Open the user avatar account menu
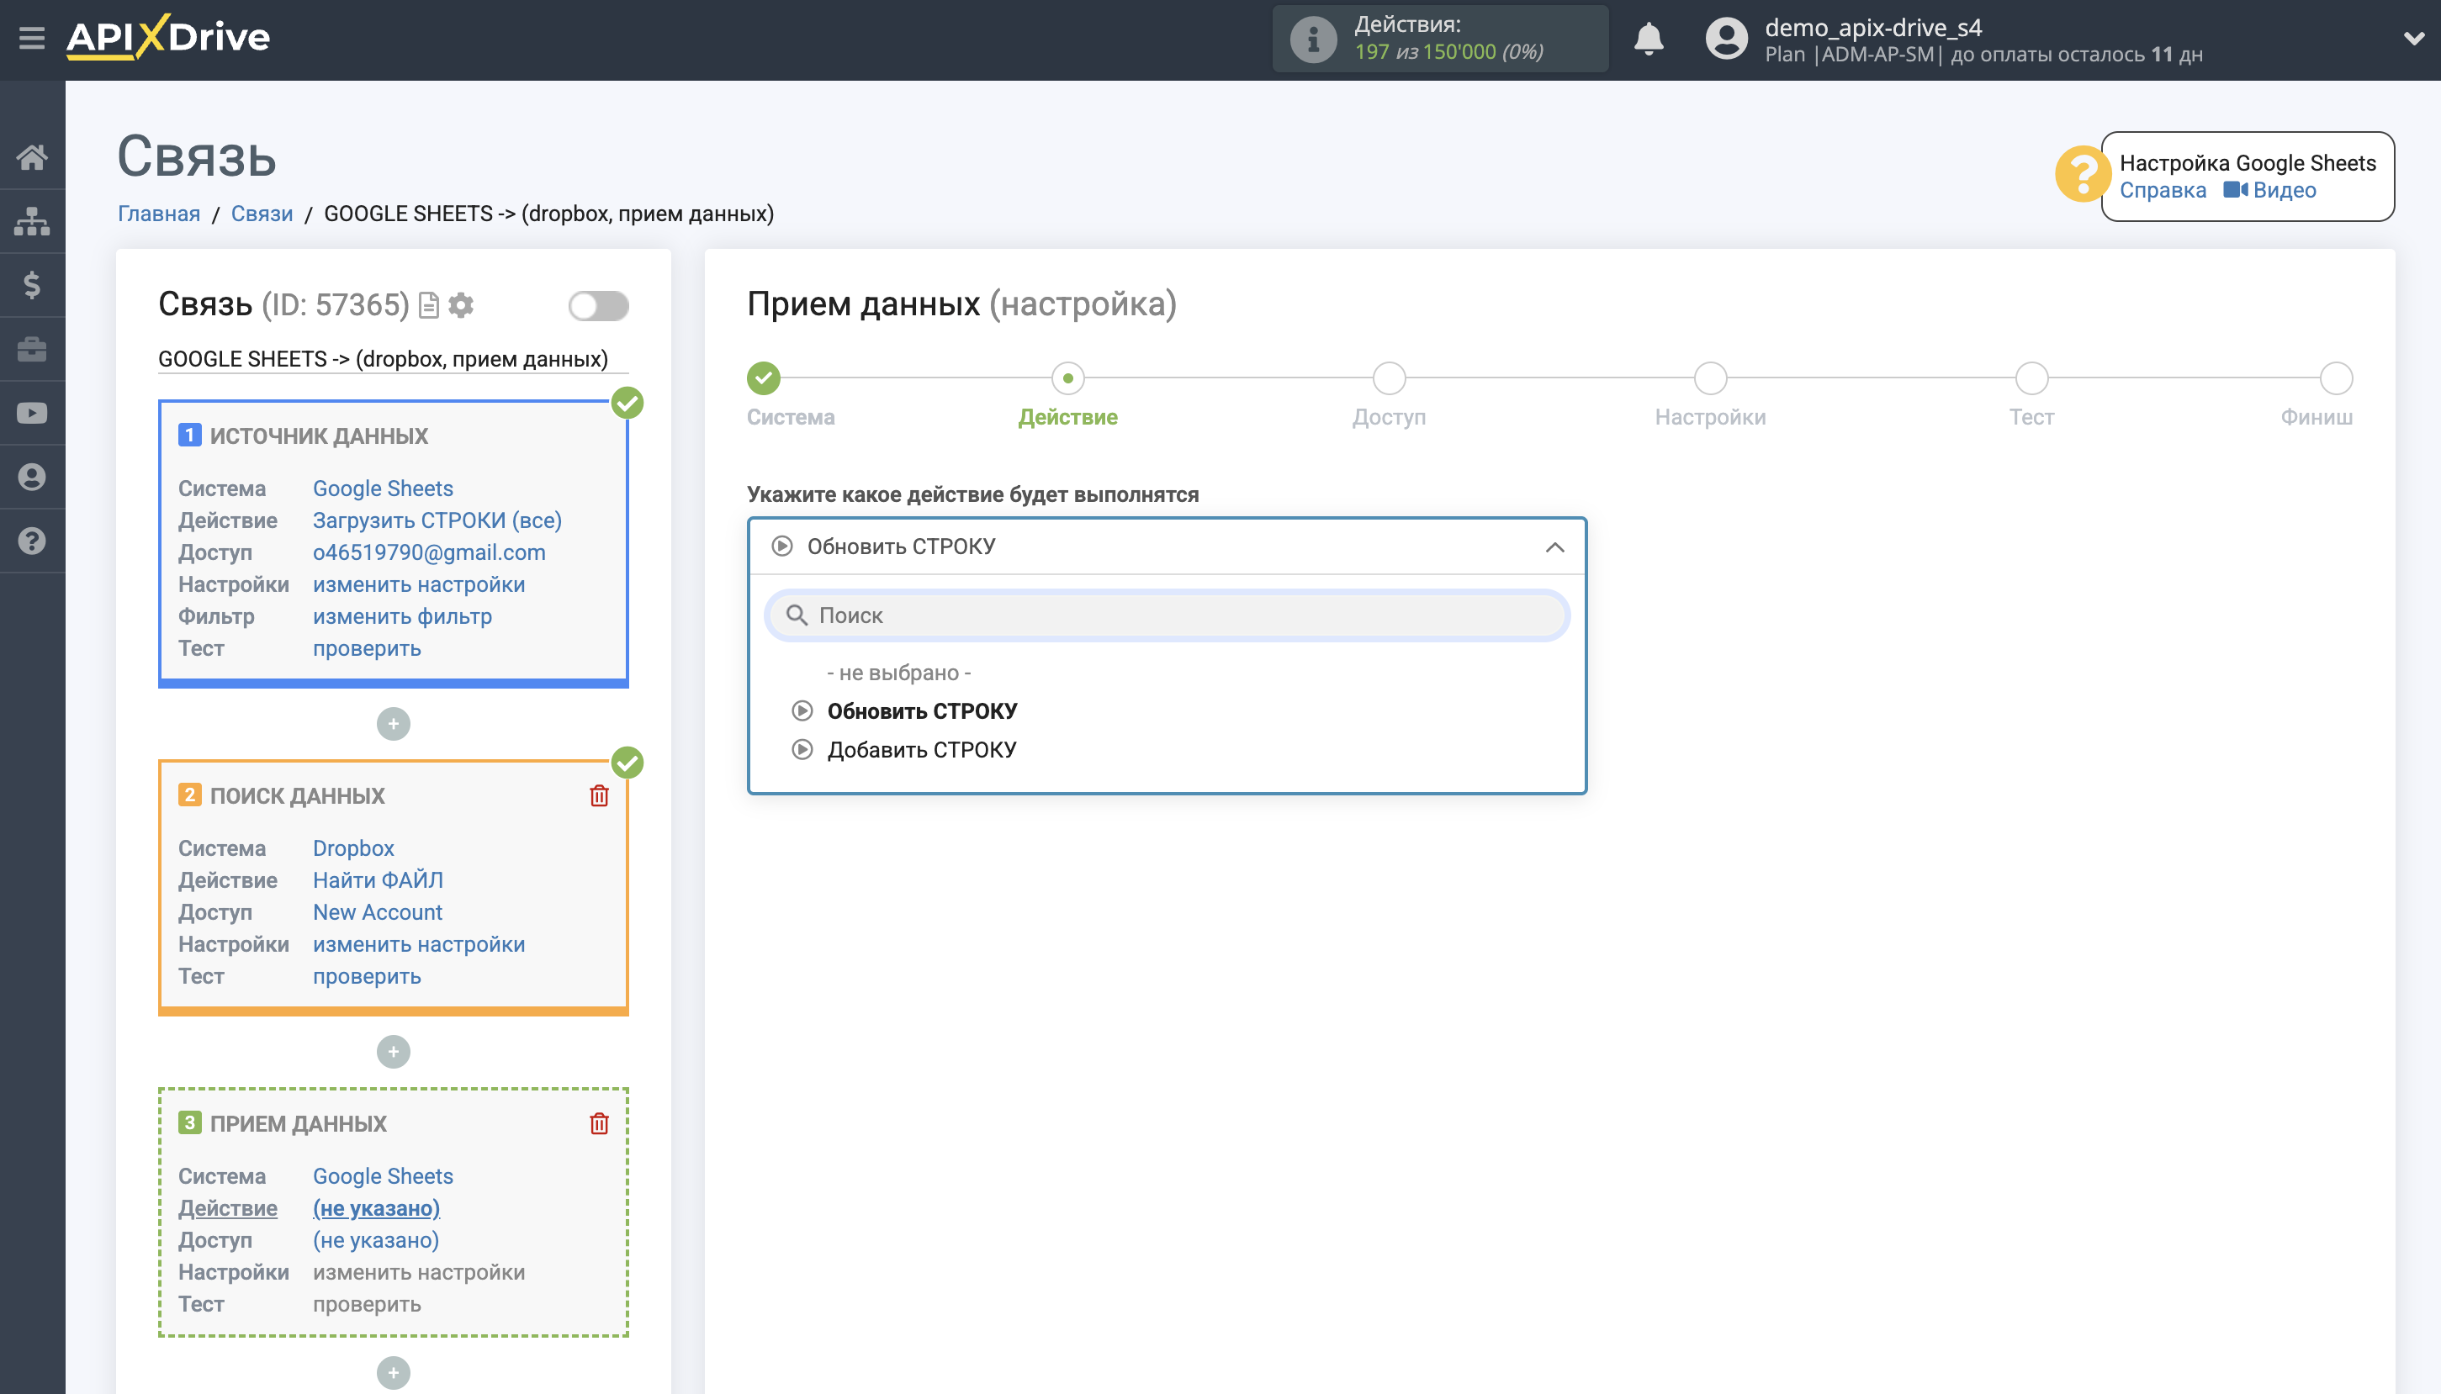2441x1394 pixels. point(1726,40)
